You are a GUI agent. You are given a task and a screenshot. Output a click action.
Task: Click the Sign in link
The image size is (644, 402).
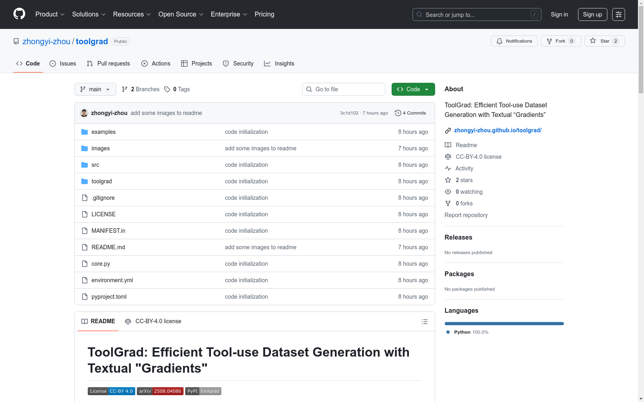click(559, 14)
